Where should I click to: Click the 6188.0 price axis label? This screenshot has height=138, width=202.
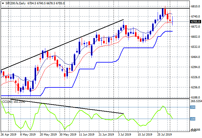(196, 97)
